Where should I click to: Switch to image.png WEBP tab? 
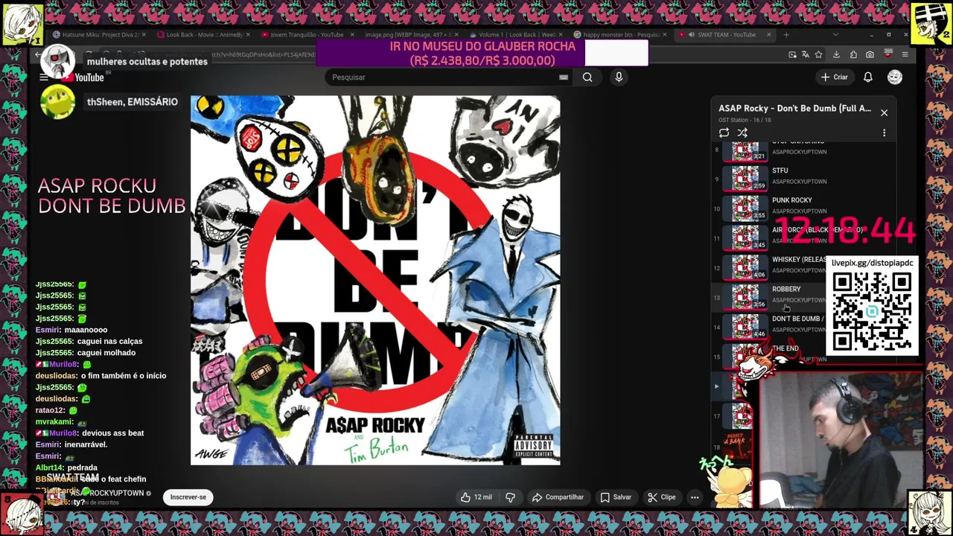(x=409, y=35)
